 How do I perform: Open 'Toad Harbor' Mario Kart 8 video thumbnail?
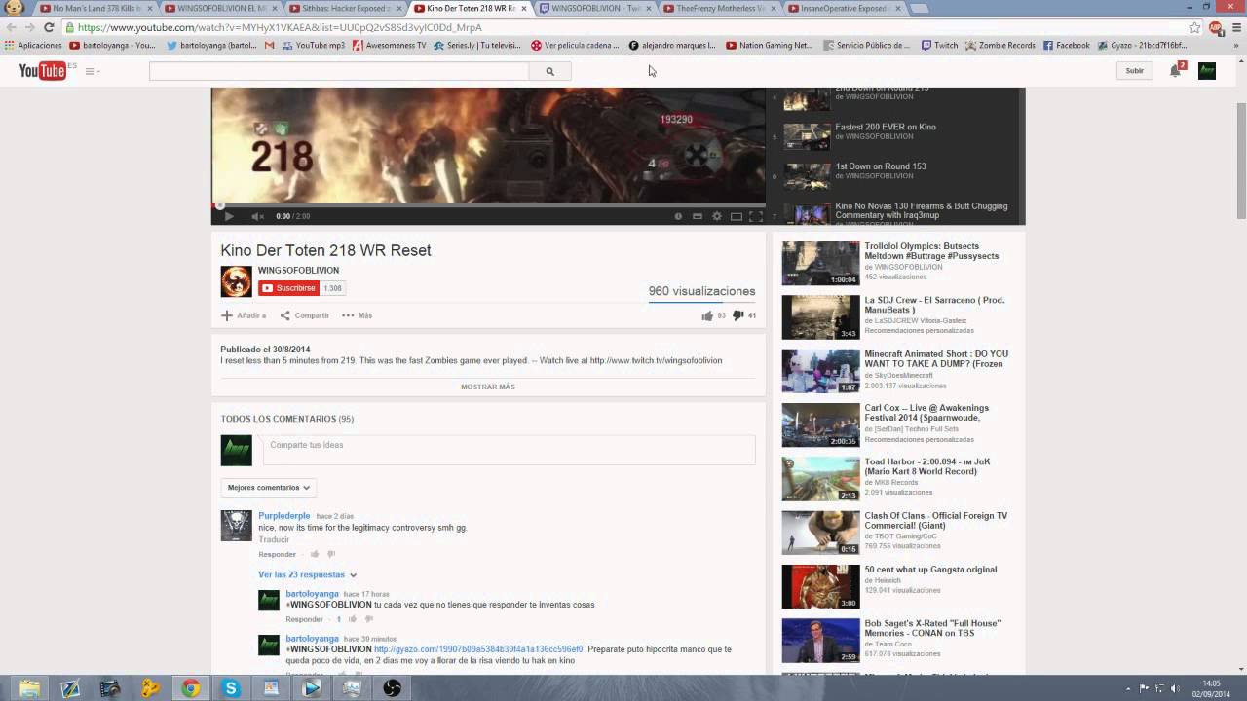pyautogui.click(x=820, y=479)
